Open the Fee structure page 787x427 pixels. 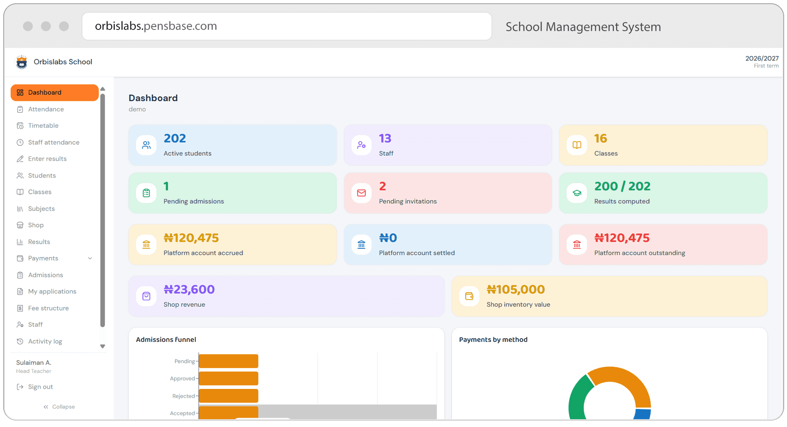(55, 308)
